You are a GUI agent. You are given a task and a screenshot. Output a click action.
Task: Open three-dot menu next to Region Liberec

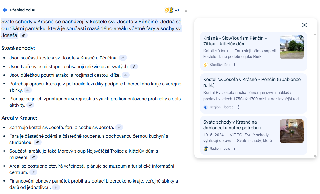tap(238, 107)
